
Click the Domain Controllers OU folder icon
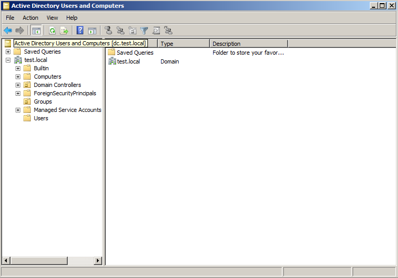coord(27,85)
